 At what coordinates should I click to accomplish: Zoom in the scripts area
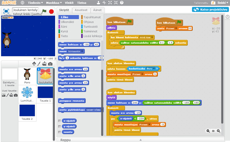click(219, 131)
